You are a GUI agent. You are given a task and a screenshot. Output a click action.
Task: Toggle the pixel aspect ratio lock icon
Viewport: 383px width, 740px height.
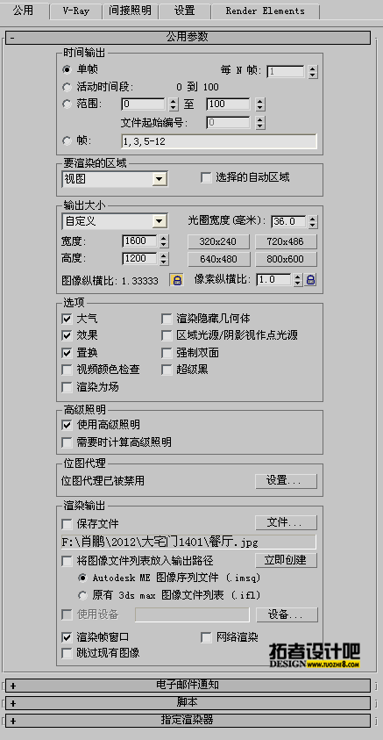(x=310, y=280)
